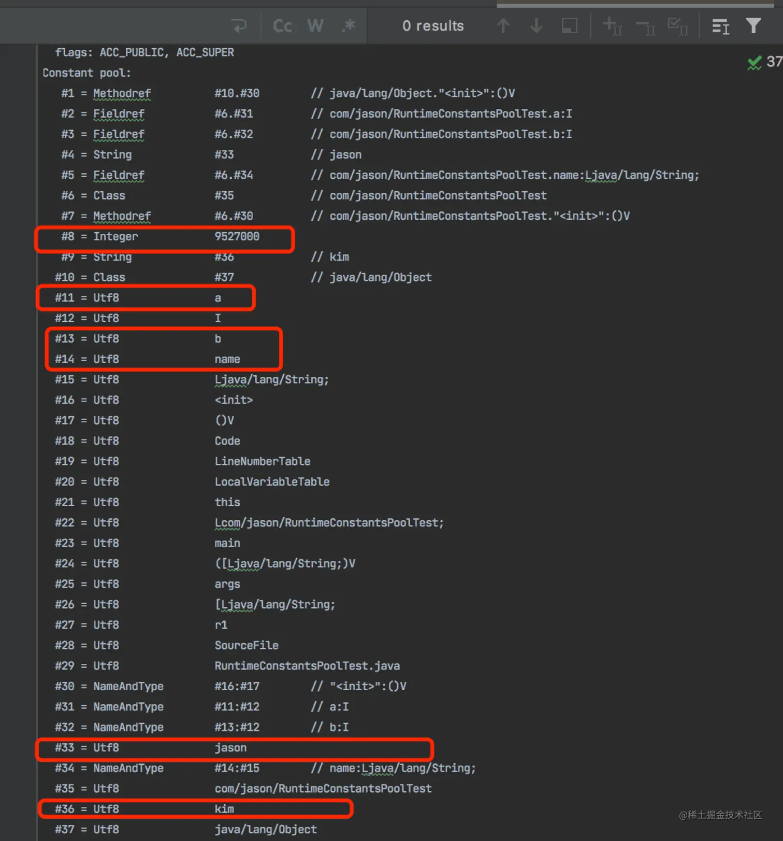Click 'Methodref' on constant #7 row
The height and width of the screenshot is (841, 783).
122,216
